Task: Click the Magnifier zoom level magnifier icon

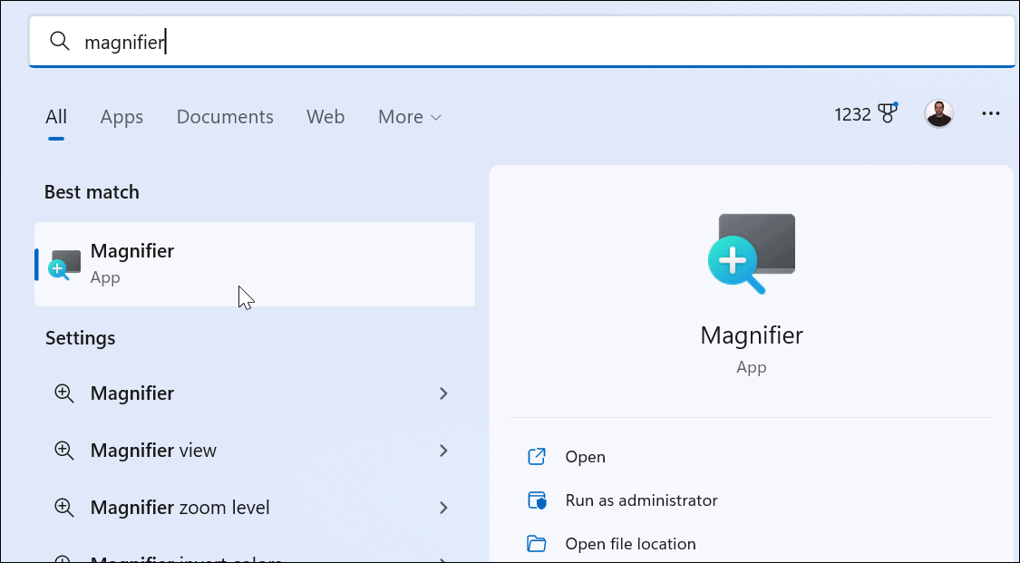Action: 63,508
